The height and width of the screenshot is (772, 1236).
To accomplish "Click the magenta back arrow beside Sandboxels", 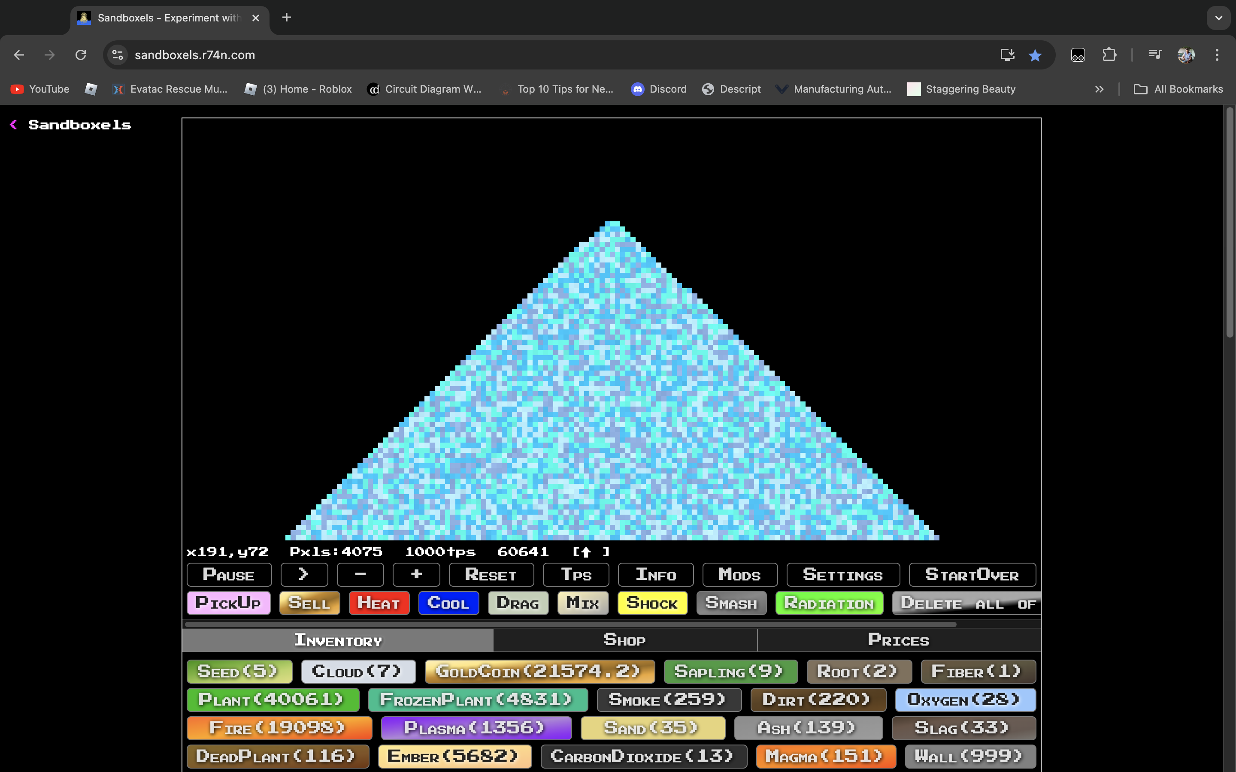I will 14,124.
